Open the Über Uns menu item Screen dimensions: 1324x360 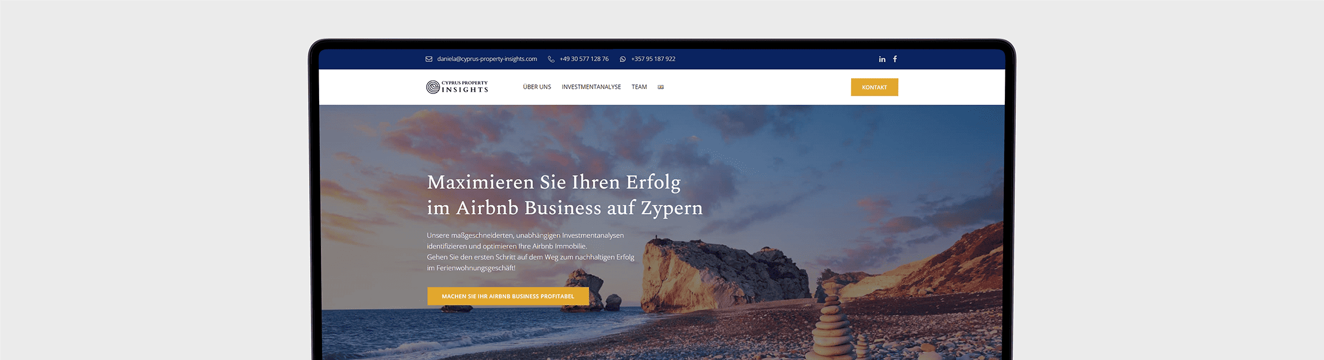click(x=537, y=87)
